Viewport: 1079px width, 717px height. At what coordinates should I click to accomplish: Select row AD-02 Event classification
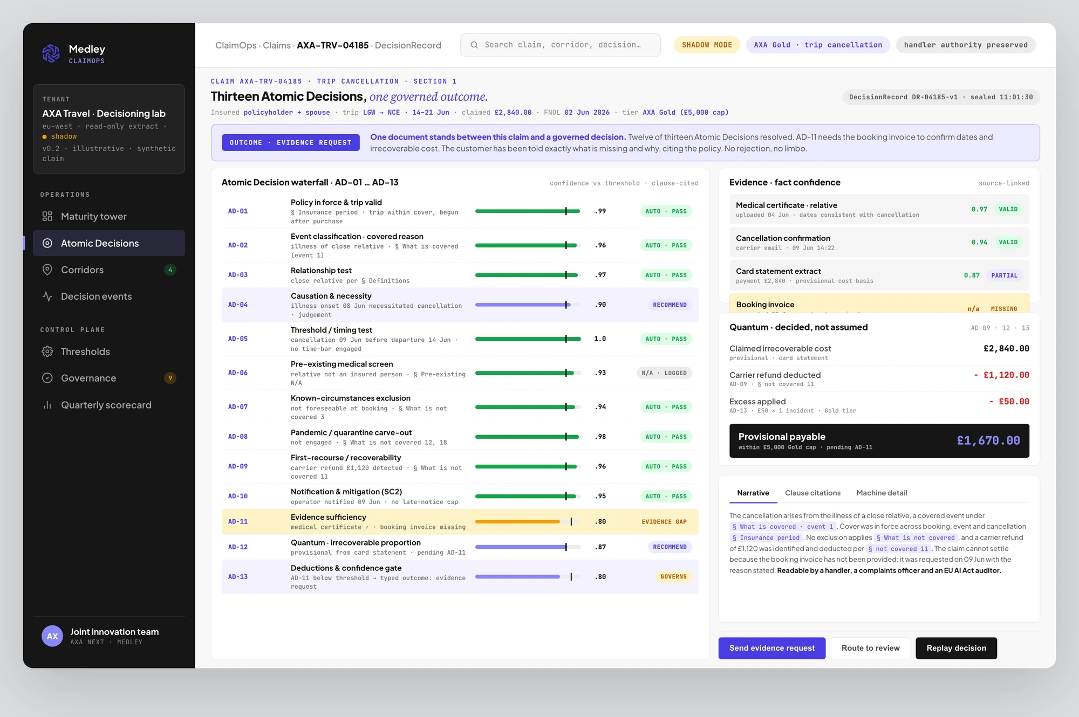coord(460,245)
